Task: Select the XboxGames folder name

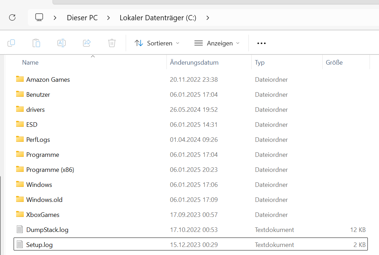Action: 43,215
